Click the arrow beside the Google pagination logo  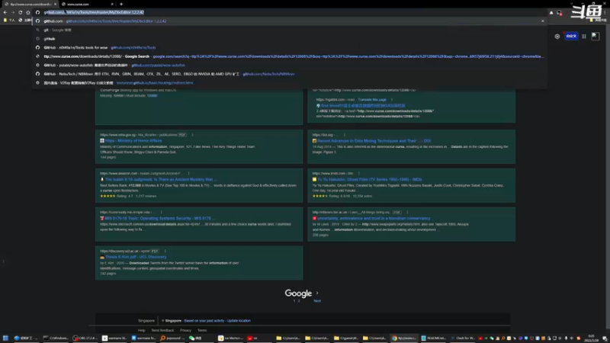click(317, 293)
